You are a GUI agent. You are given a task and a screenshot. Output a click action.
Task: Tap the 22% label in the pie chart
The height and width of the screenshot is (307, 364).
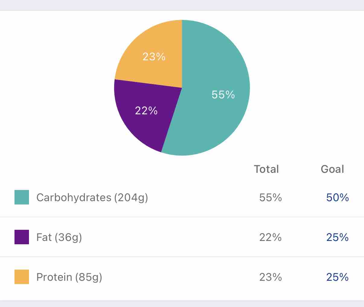(146, 111)
